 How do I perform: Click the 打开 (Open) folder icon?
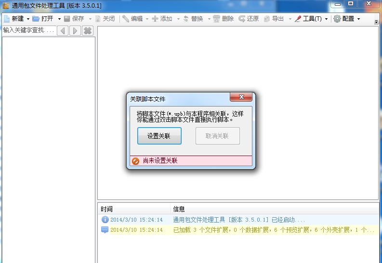[x=36, y=19]
